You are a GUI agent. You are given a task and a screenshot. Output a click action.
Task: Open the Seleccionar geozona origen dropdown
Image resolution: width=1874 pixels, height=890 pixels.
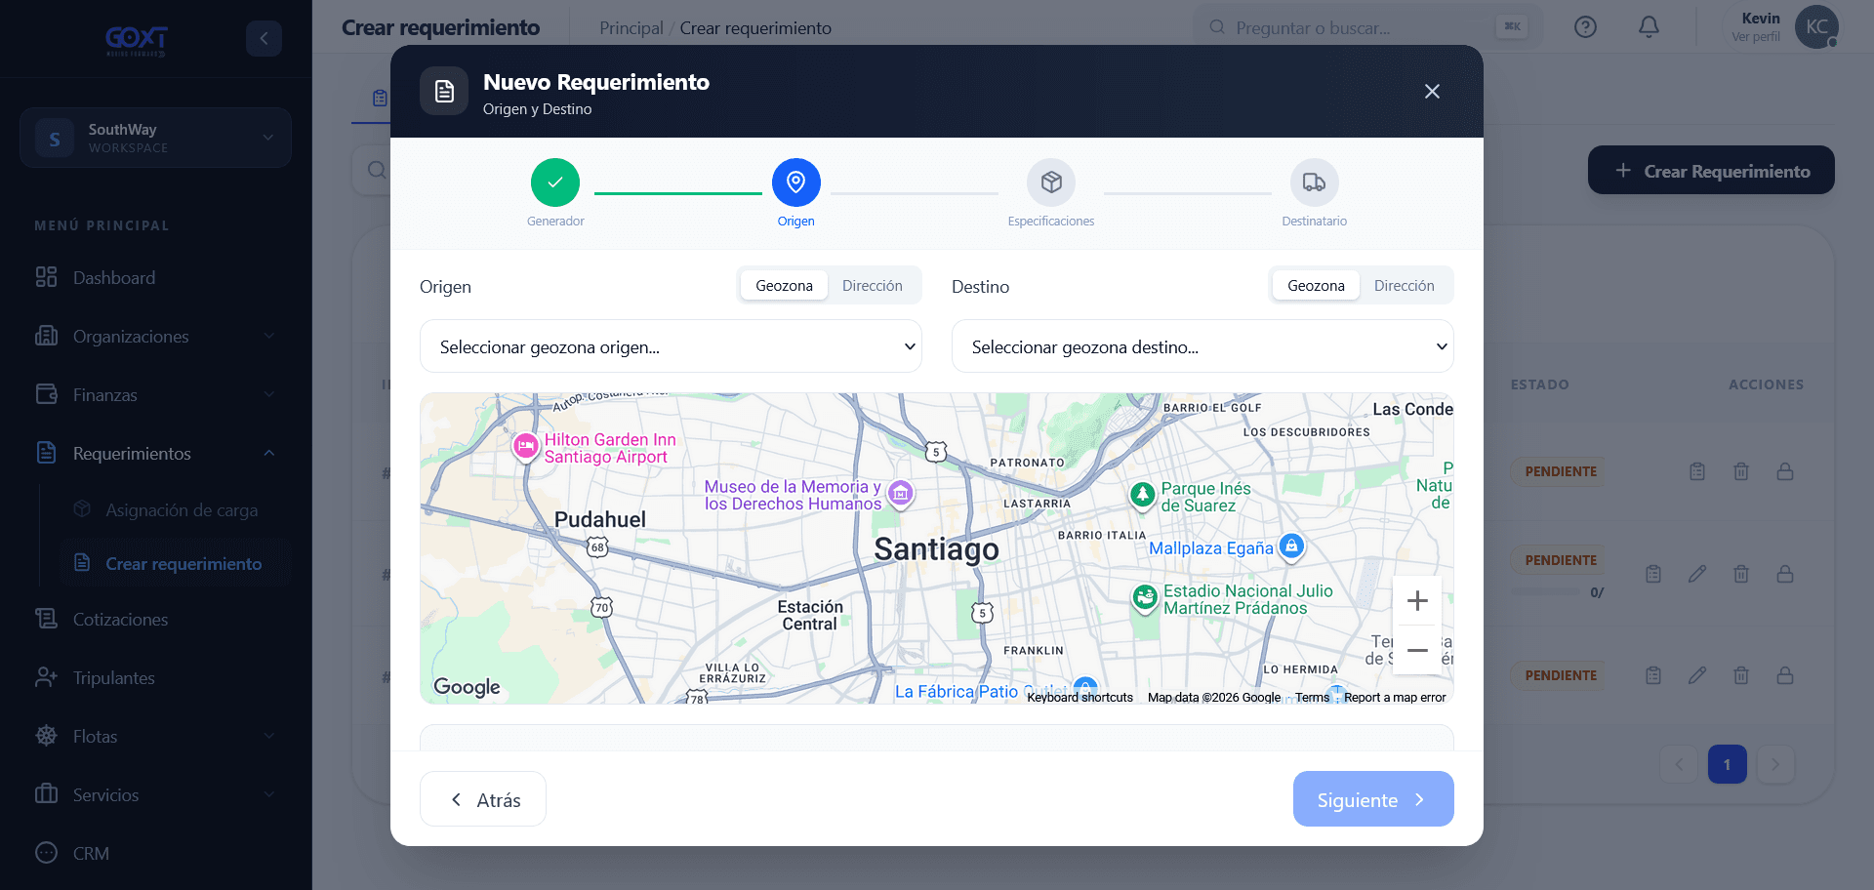[x=671, y=346]
